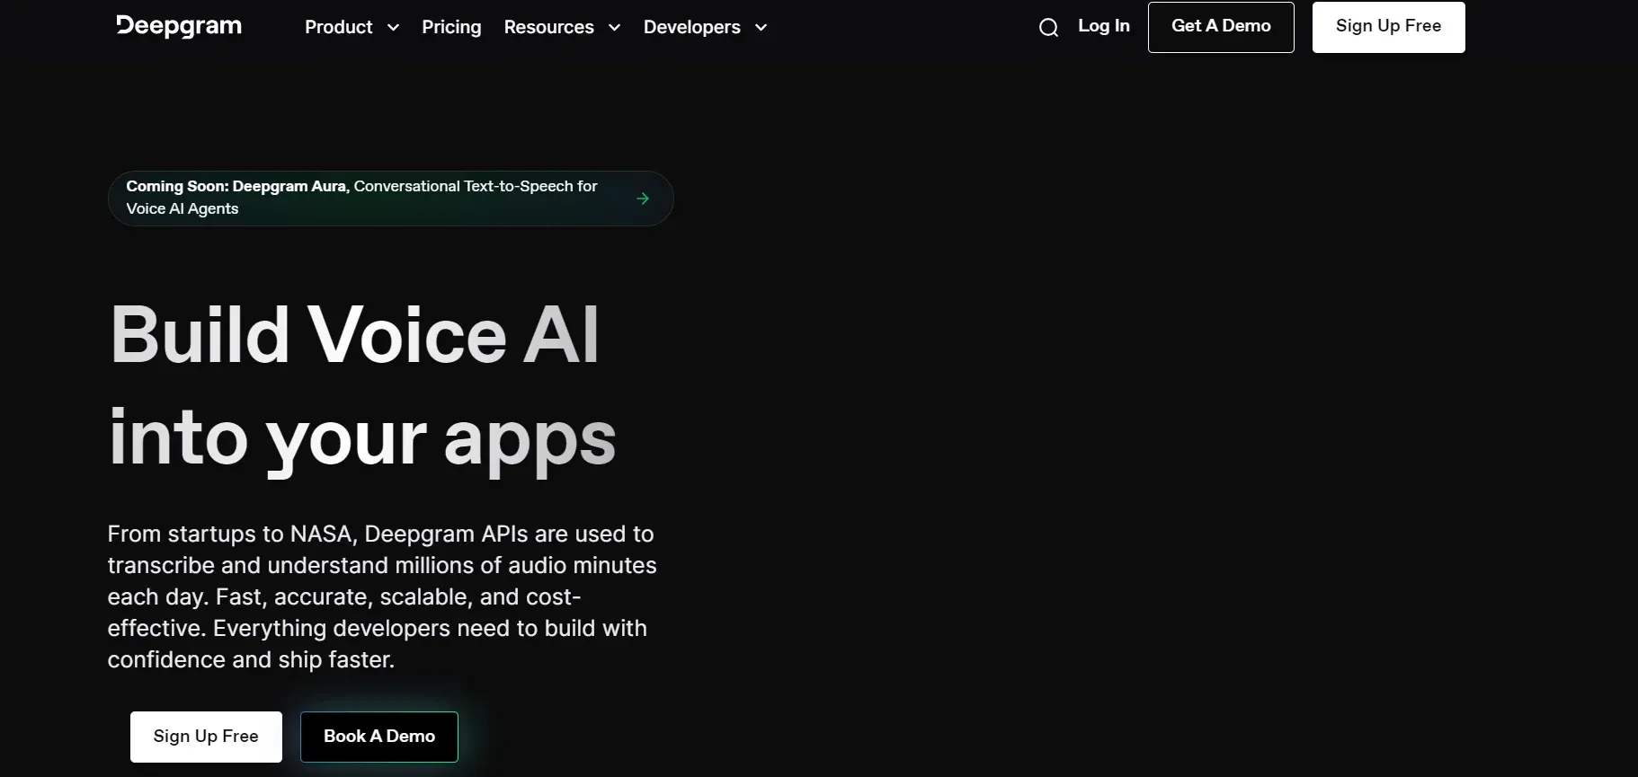Click the Book A Demo button
Image resolution: width=1638 pixels, height=777 pixels.
click(379, 737)
